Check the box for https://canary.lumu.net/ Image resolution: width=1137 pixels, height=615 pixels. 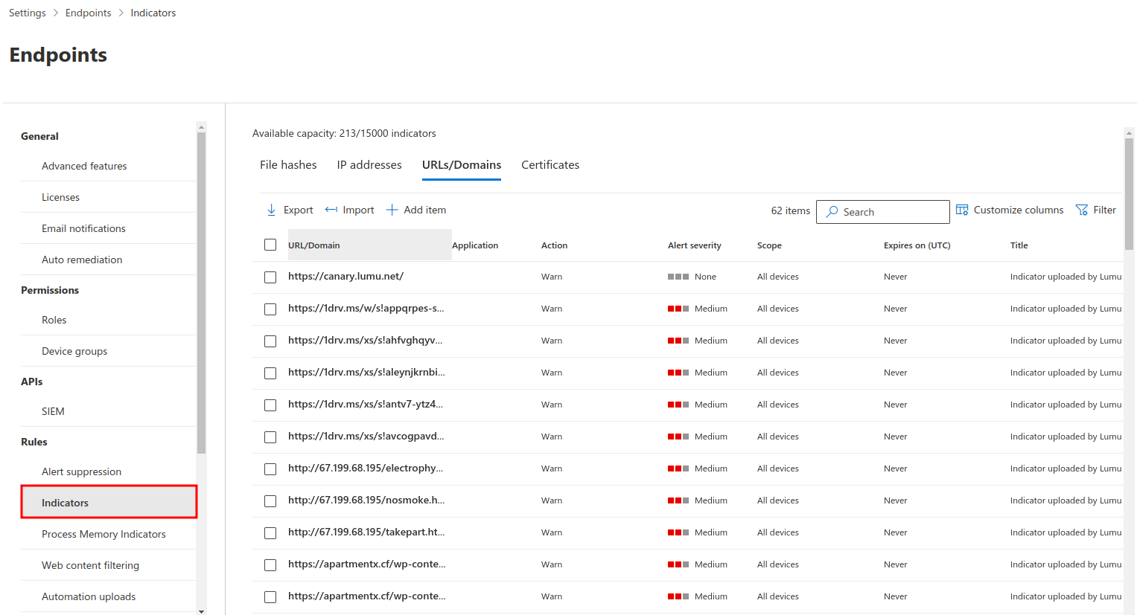coord(270,277)
